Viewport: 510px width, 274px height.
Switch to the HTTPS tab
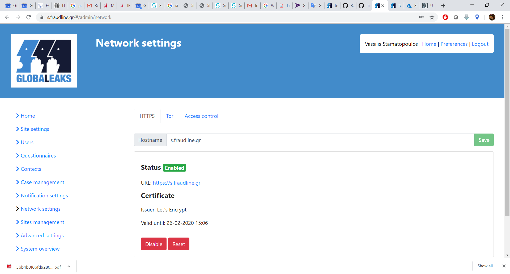147,116
